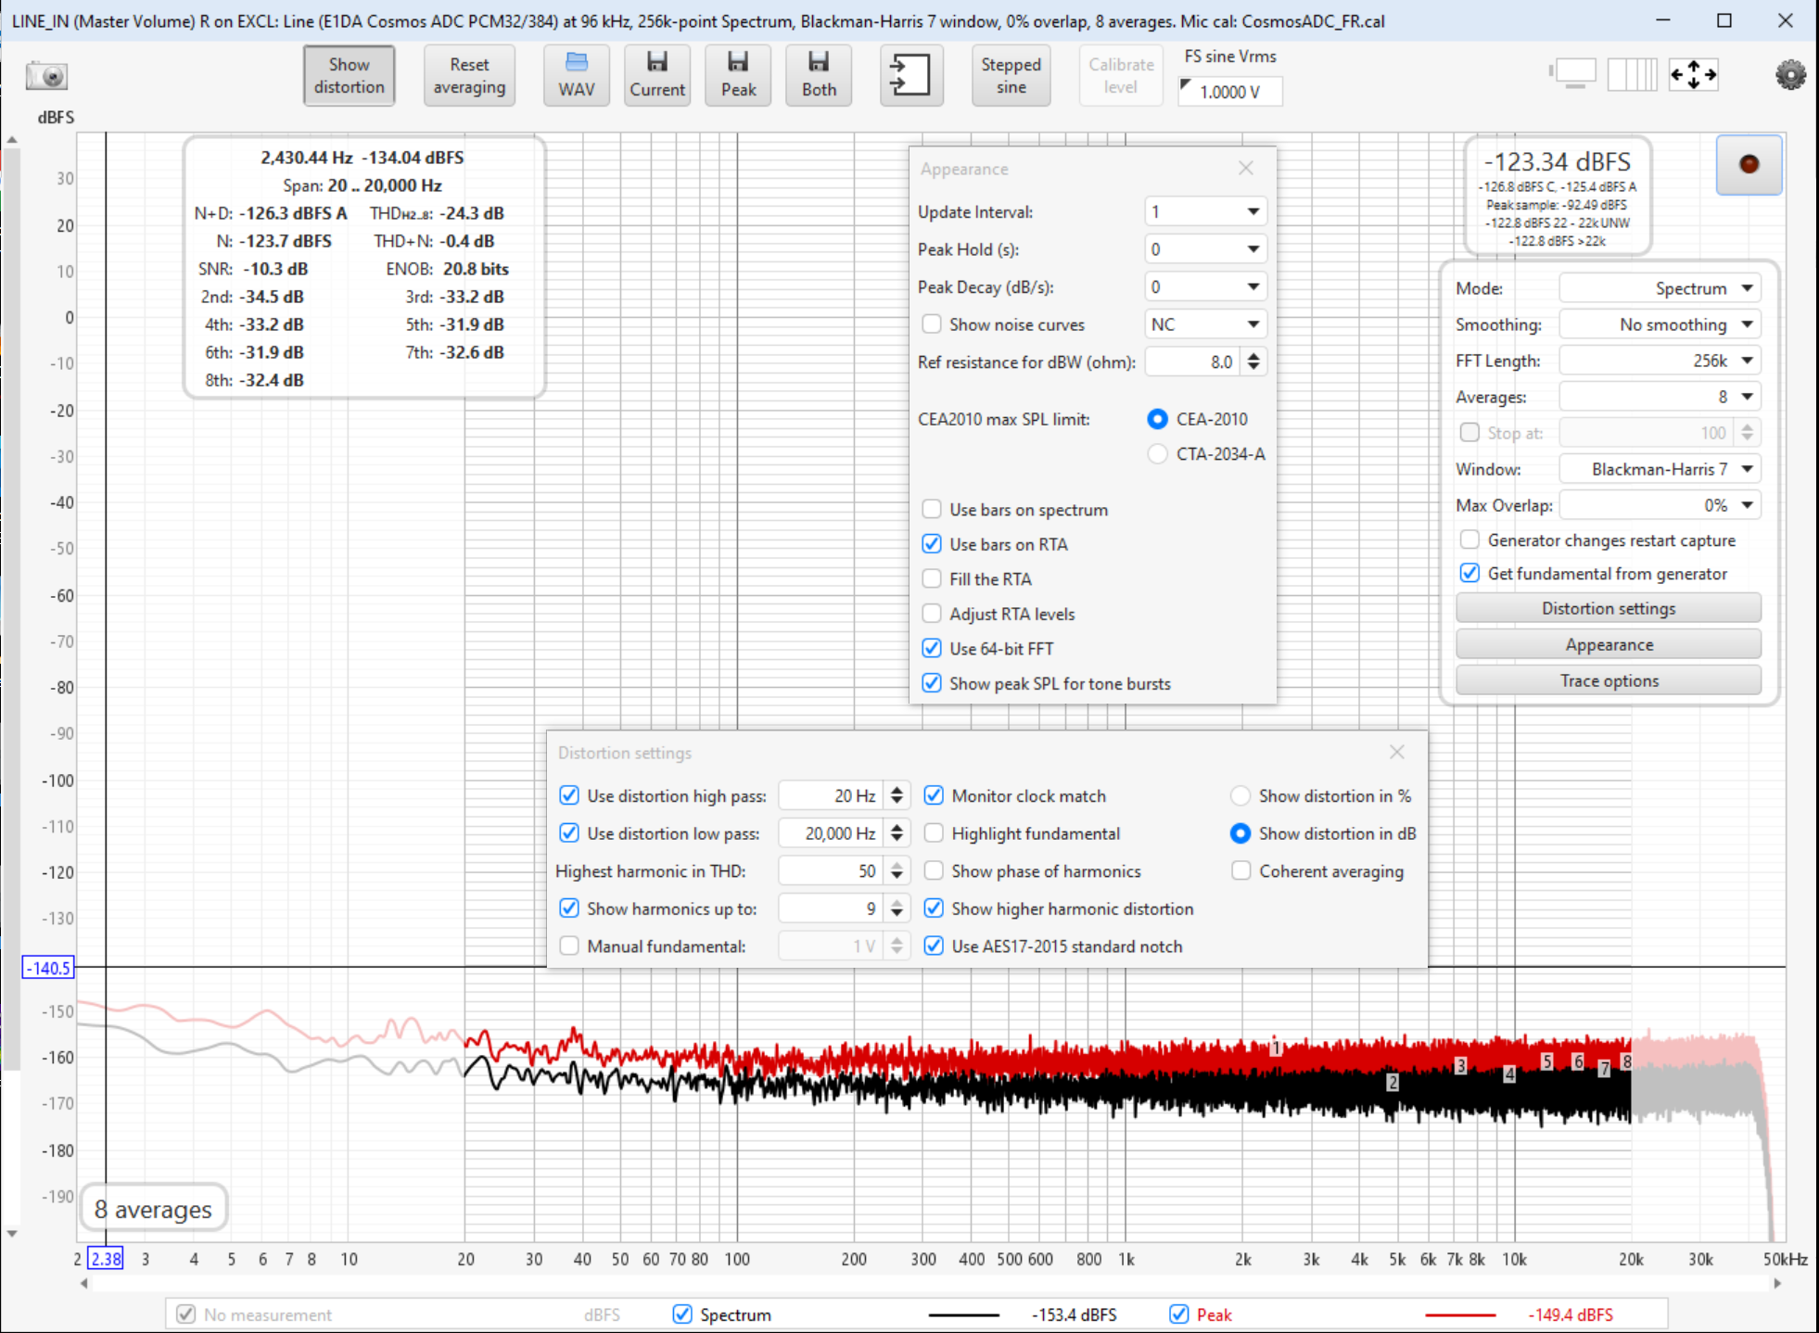This screenshot has width=1819, height=1333.
Task: Enable Use bars on spectrum
Action: coord(932,510)
